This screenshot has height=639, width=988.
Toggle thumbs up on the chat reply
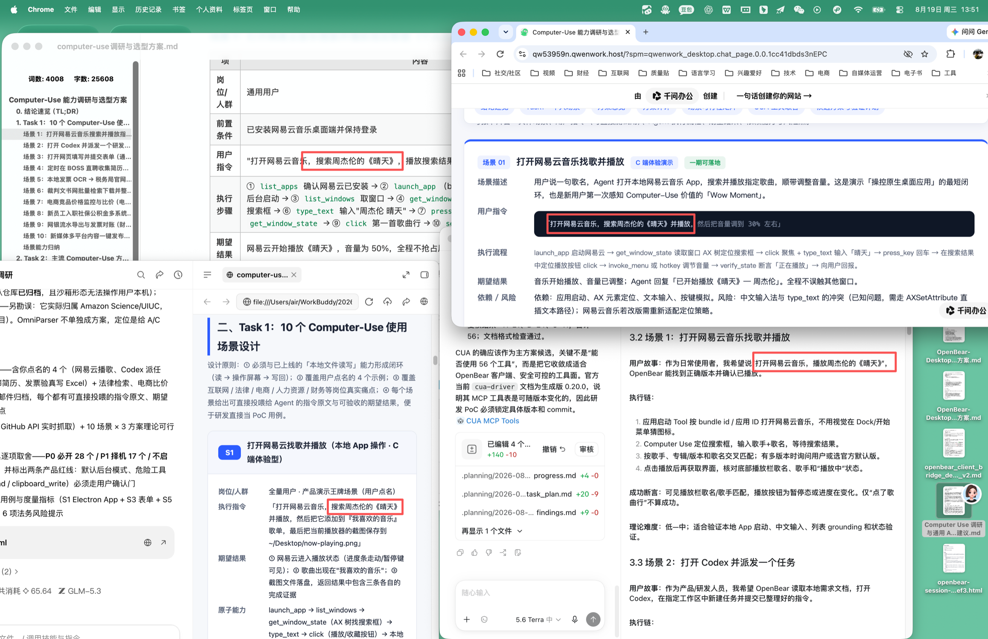474,553
